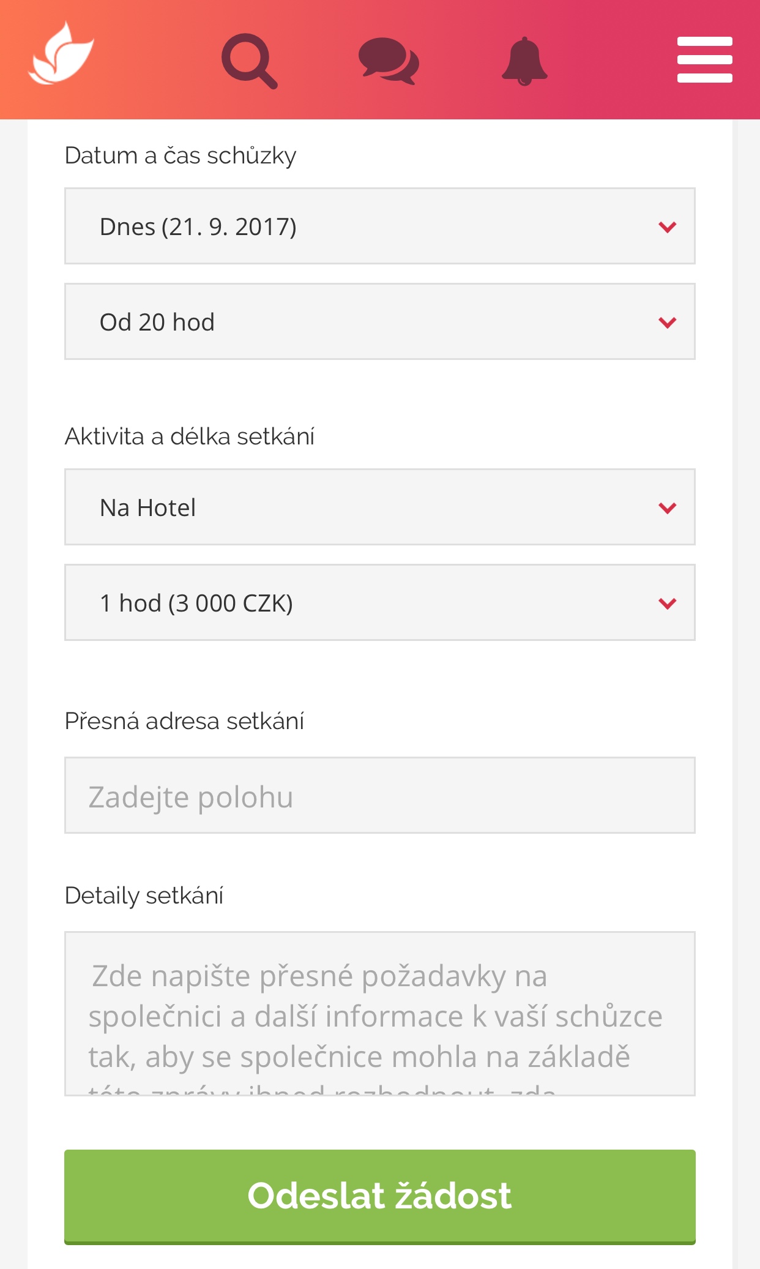Click into the meeting details text area
The width and height of the screenshot is (760, 1269).
click(379, 1014)
